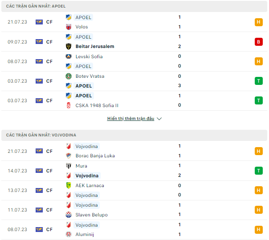Open the Beitar Jerusalem team name

pyautogui.click(x=95, y=46)
